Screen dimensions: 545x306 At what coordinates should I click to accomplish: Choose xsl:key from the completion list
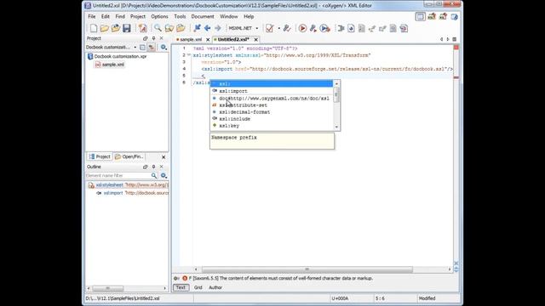pos(229,126)
